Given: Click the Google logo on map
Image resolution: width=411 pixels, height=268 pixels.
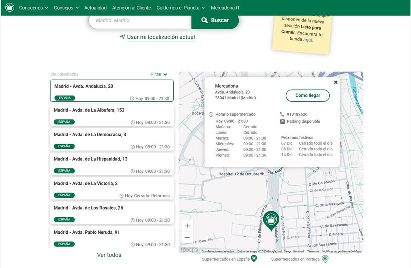Looking at the screenshot, I should pos(189,250).
